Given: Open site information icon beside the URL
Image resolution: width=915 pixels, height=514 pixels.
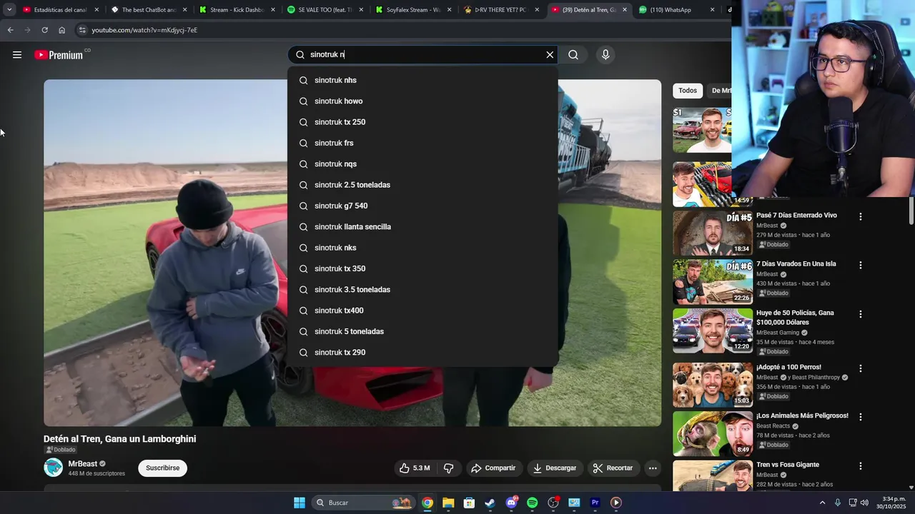Looking at the screenshot, I should pyautogui.click(x=82, y=30).
